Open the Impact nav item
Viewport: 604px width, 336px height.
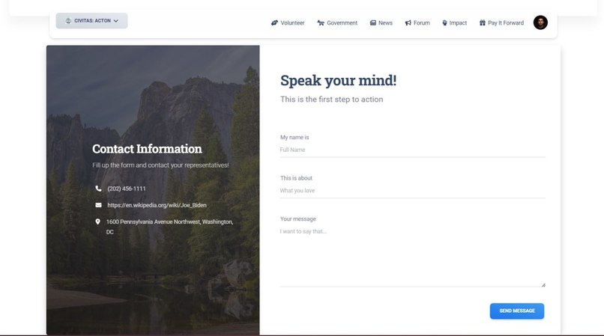(455, 22)
